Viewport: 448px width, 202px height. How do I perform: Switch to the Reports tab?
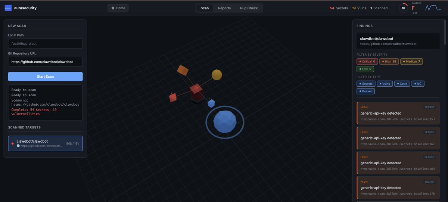(x=224, y=8)
